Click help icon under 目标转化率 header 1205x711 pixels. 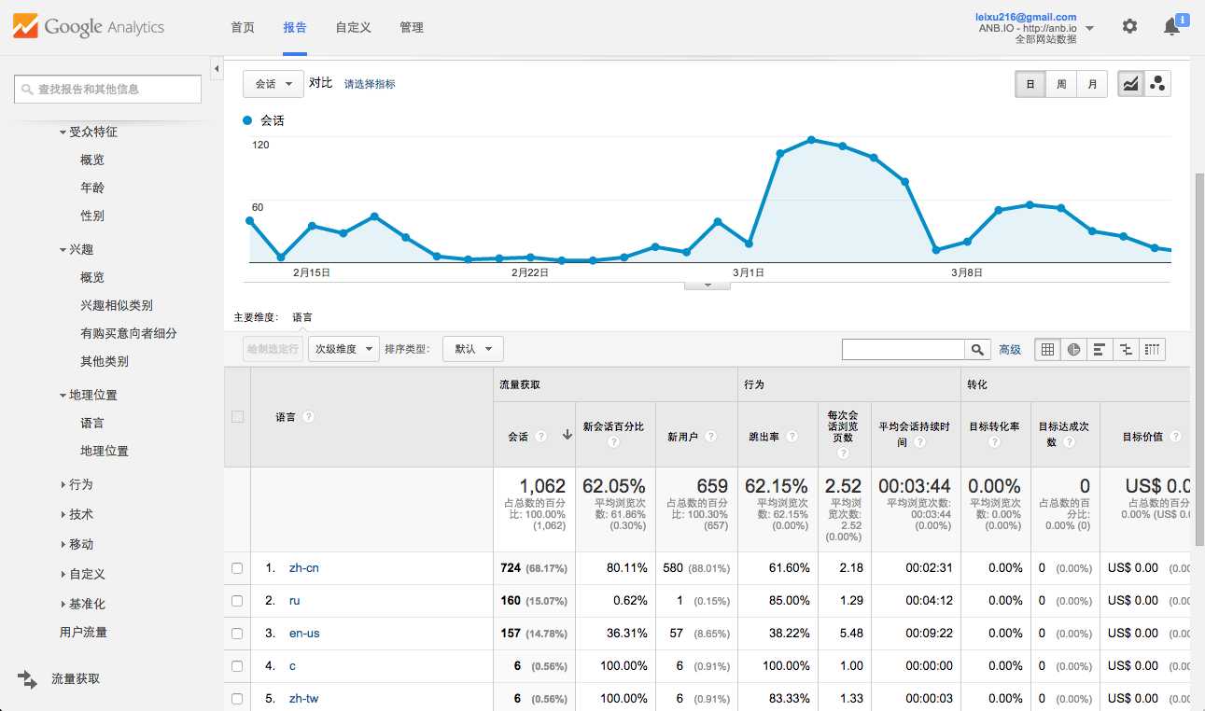pos(995,442)
